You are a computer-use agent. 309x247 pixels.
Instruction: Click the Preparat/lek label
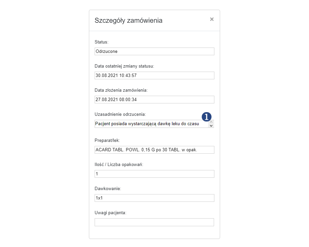coord(107,141)
